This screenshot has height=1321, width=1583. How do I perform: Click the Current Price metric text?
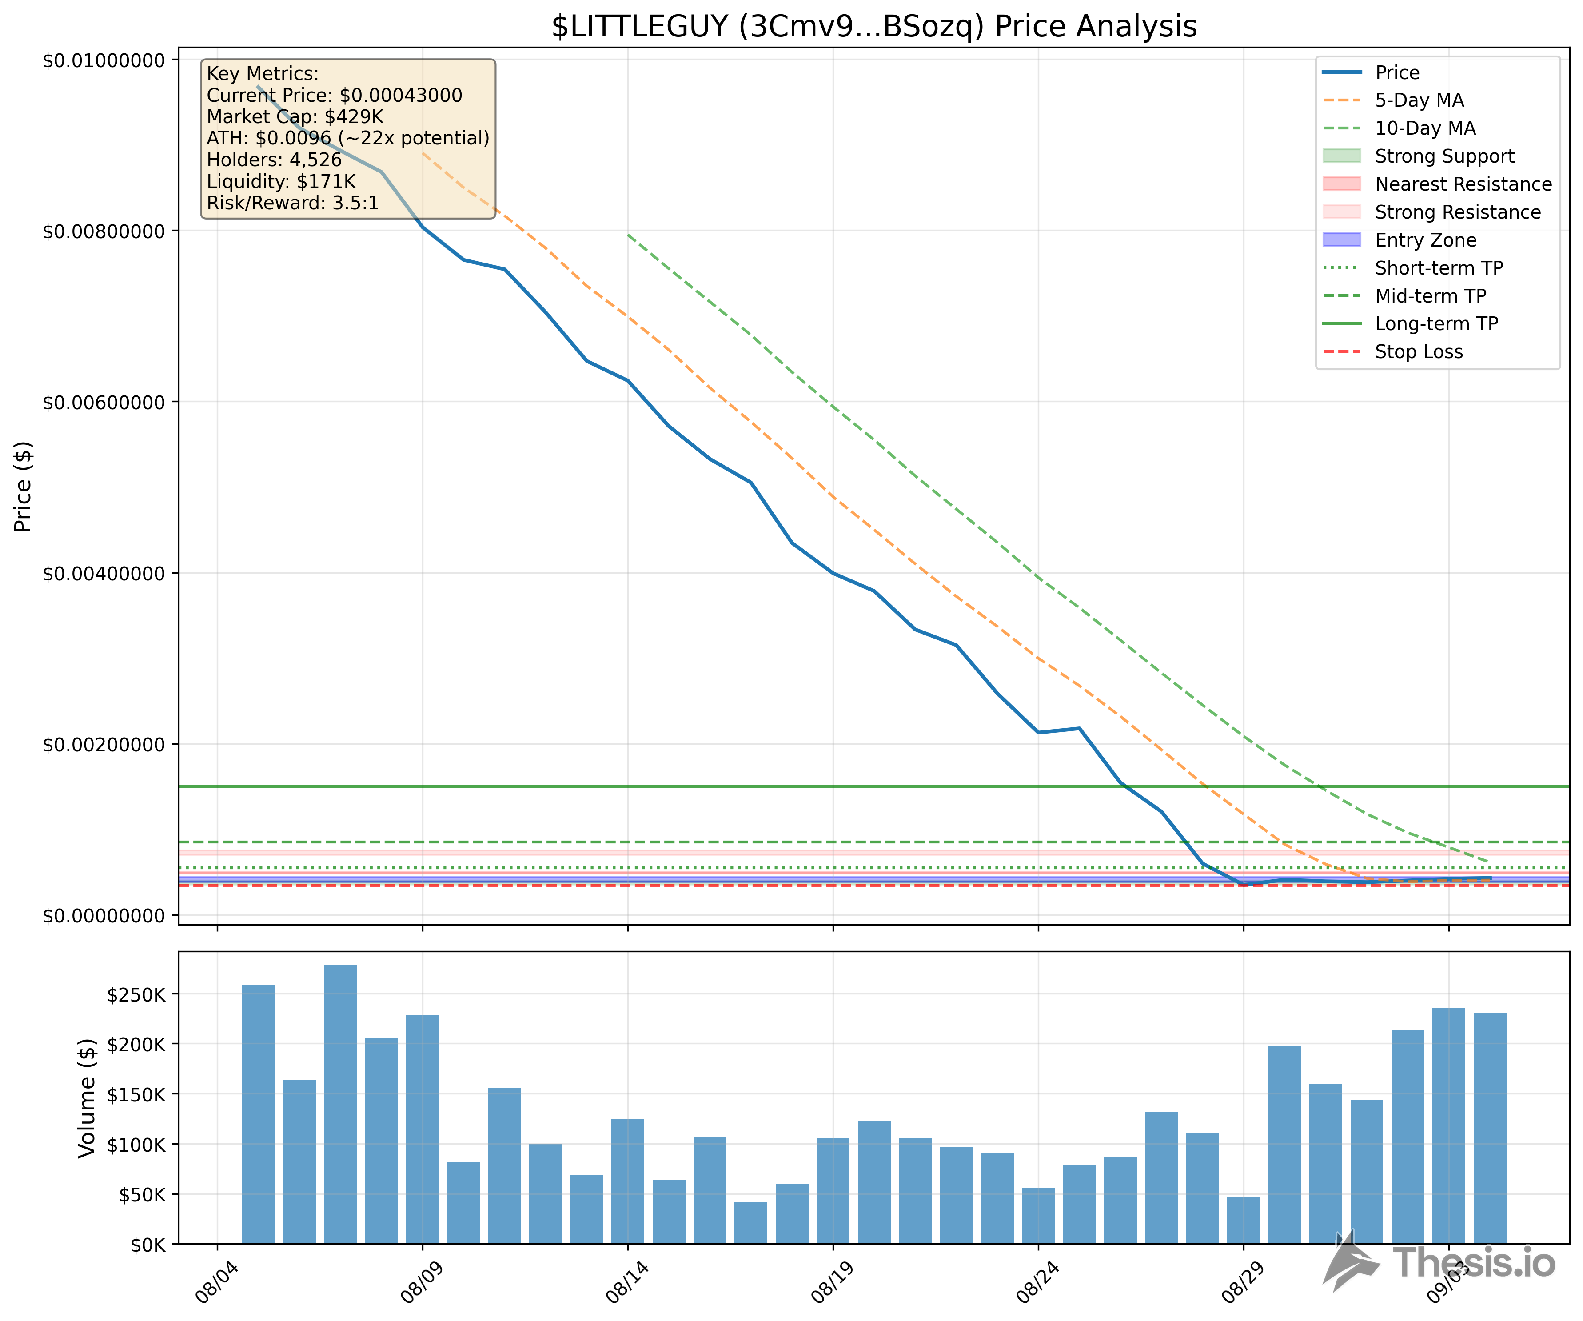[335, 96]
